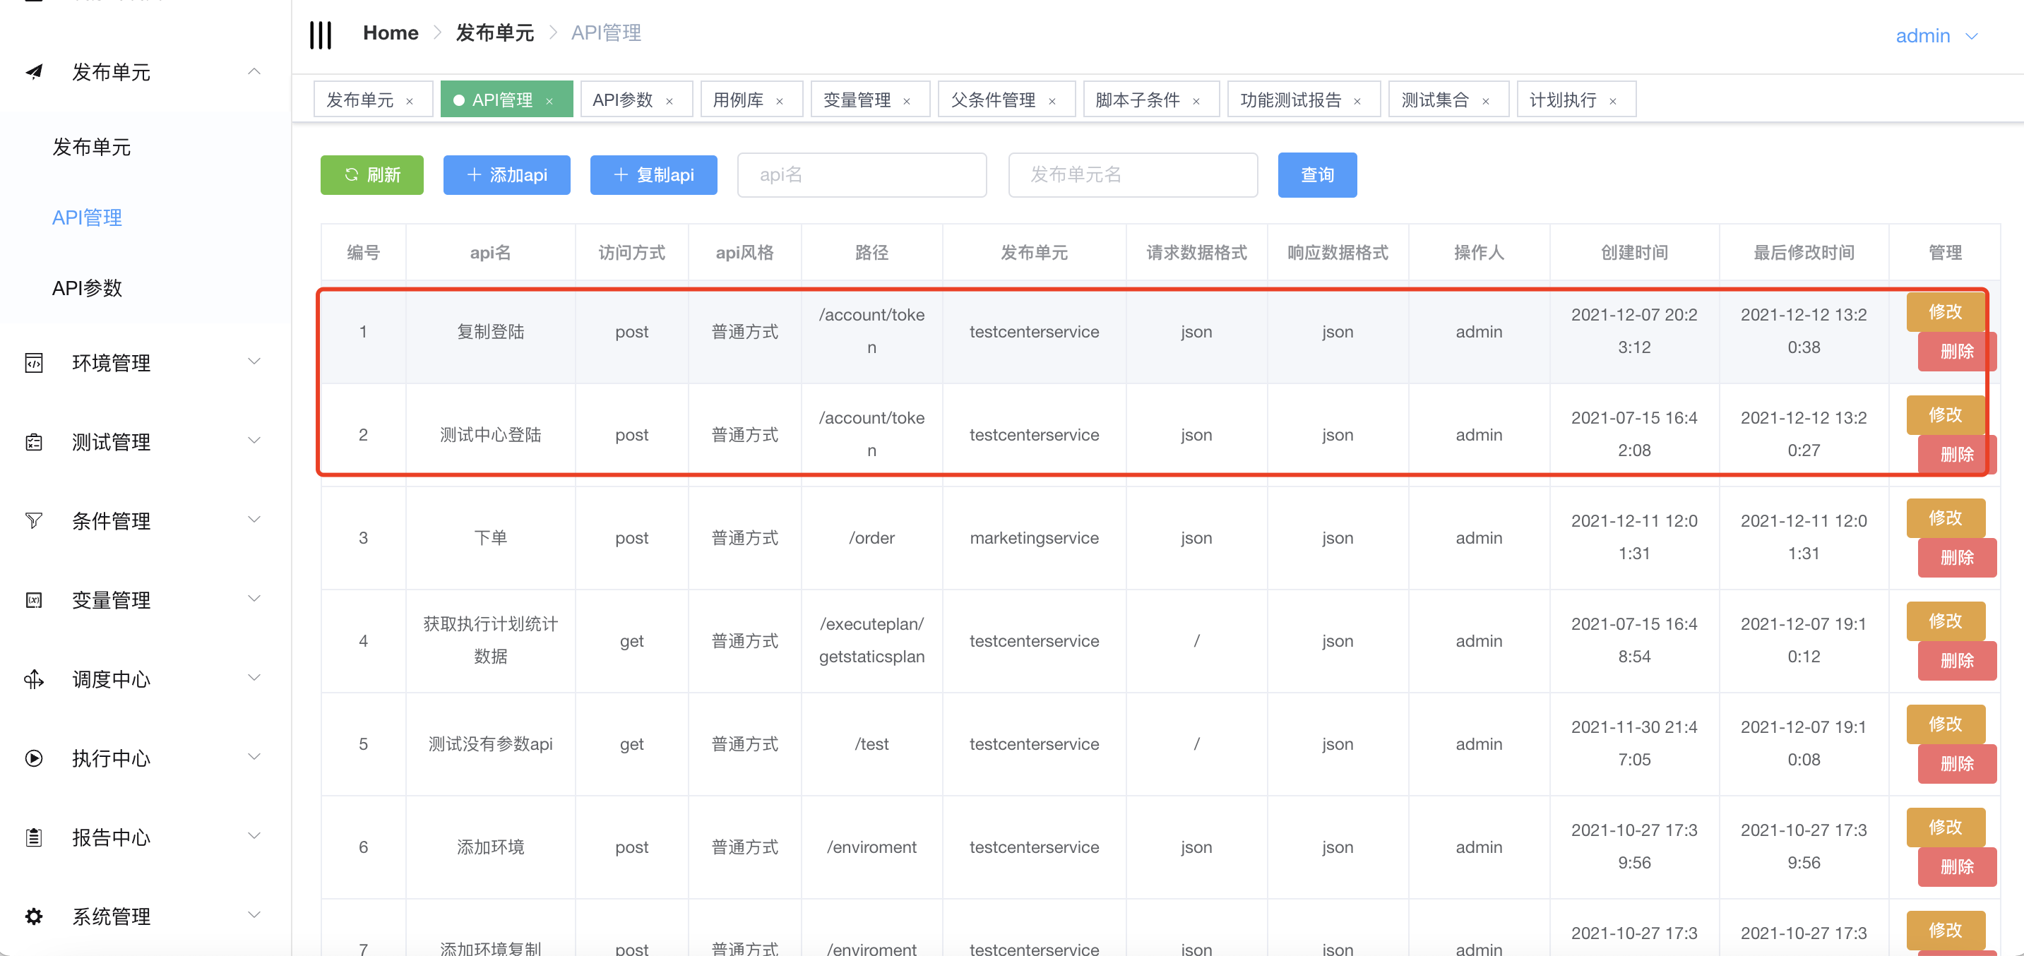
Task: Click the 条件管理 funnel icon
Action: click(x=34, y=521)
